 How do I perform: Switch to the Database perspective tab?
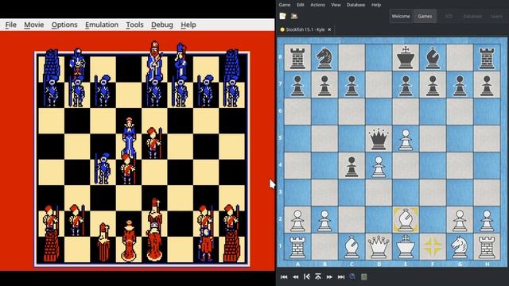point(472,16)
